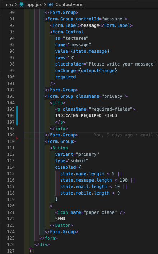158x254 pixels.
Task: Open the ContactForm breadcrumb symbol
Action: 70,5
